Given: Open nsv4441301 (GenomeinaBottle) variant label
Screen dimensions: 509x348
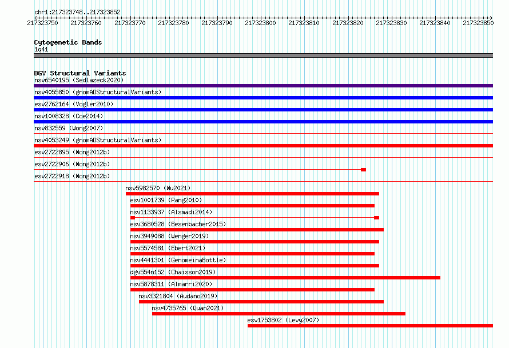Looking at the screenshot, I should [178, 260].
